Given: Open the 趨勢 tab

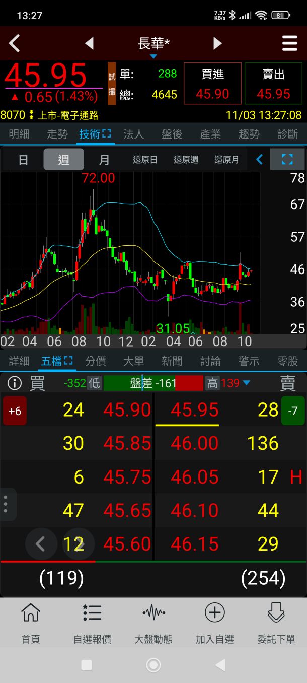Looking at the screenshot, I should click(x=249, y=134).
